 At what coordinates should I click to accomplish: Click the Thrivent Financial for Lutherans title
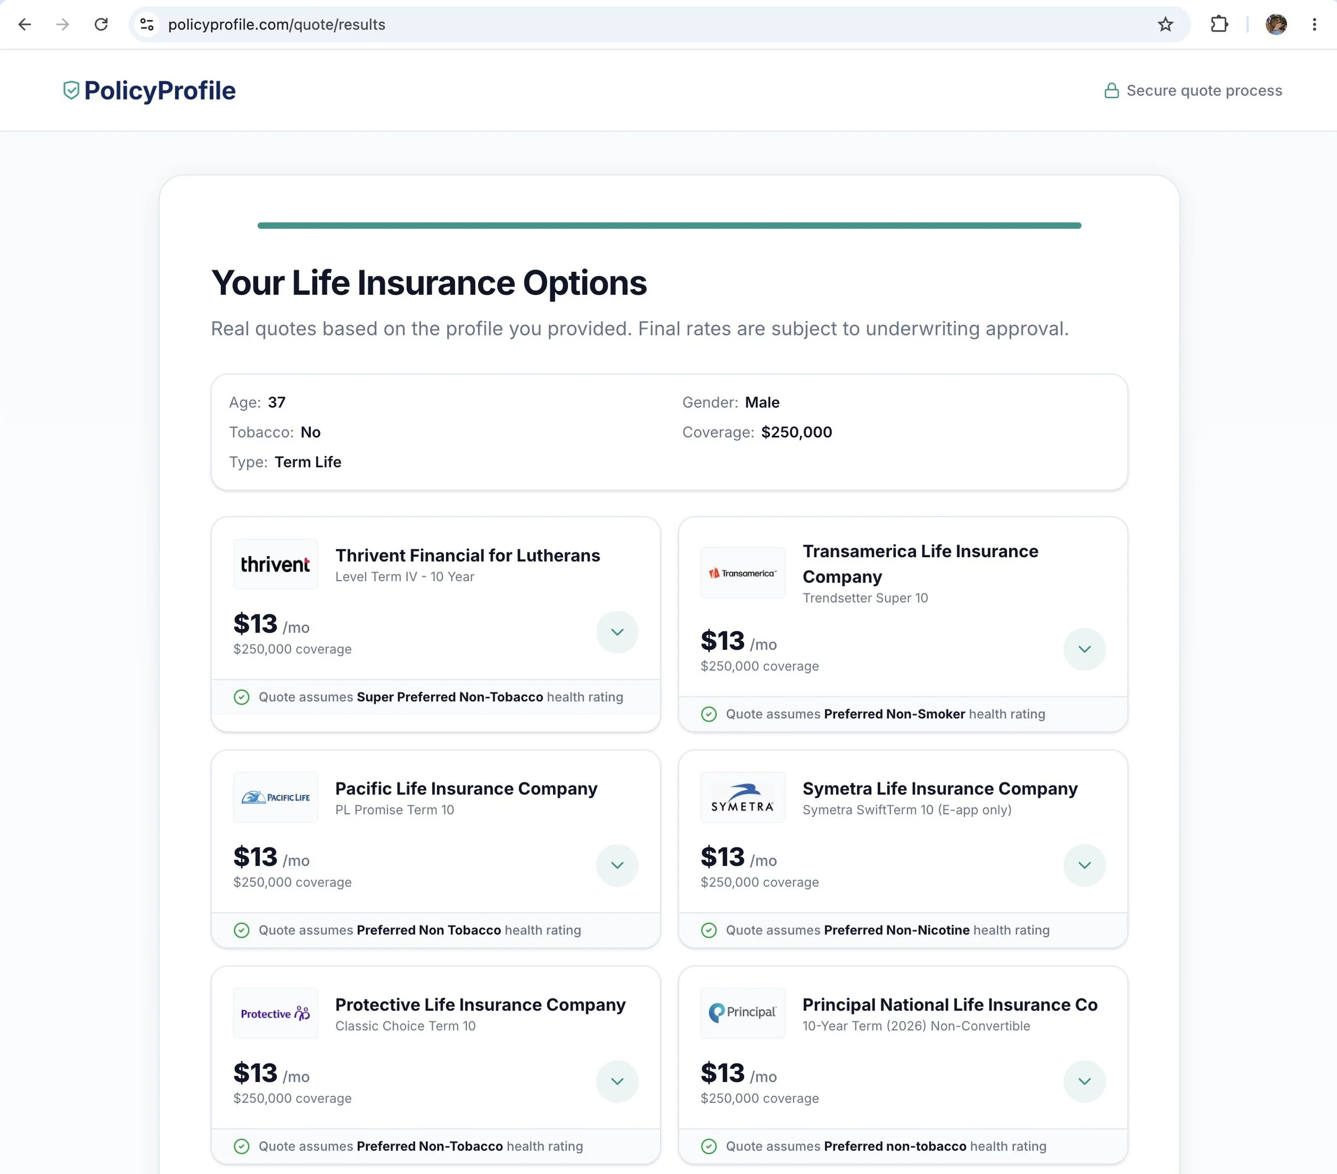click(467, 555)
